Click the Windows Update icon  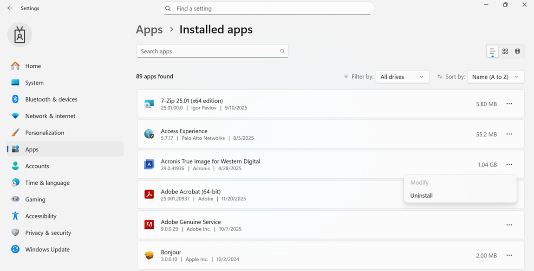15,249
